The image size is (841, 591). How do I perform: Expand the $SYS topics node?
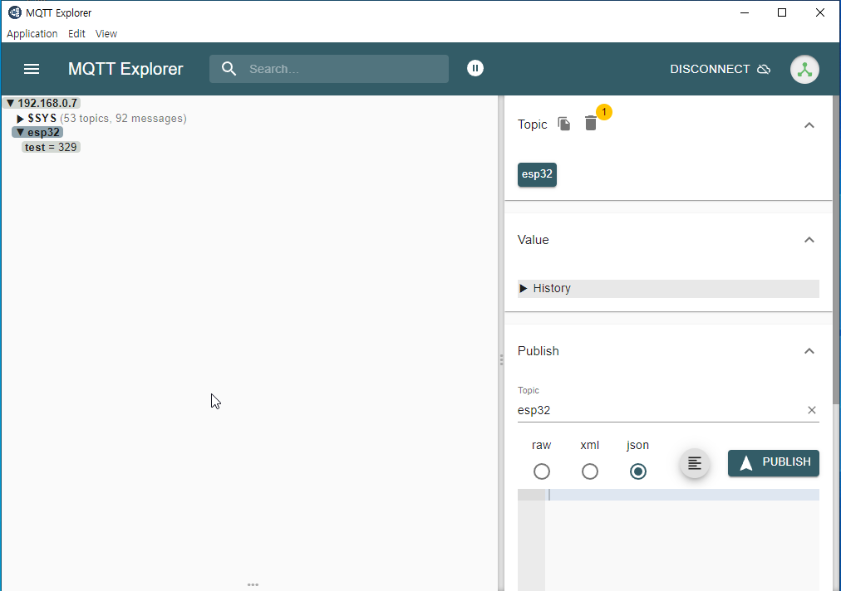[20, 119]
